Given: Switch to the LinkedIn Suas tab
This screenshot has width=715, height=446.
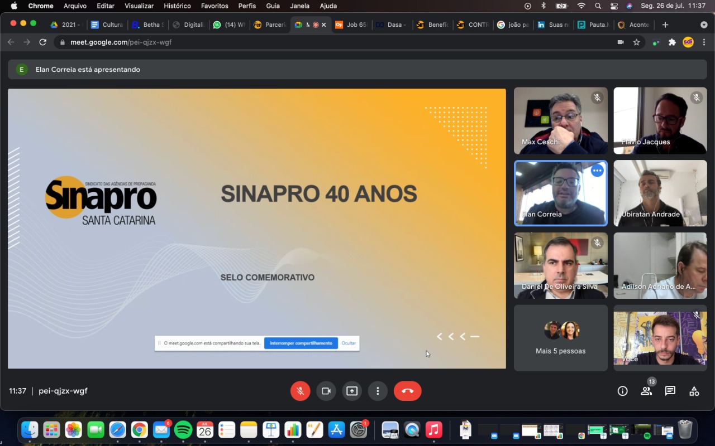Looking at the screenshot, I should (552, 25).
